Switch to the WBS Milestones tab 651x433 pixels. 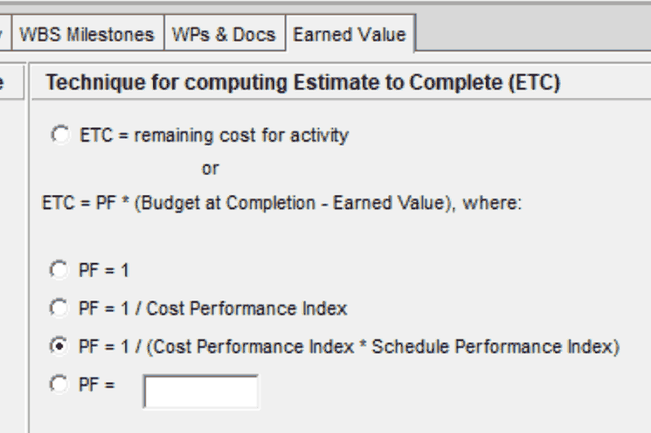(x=86, y=34)
